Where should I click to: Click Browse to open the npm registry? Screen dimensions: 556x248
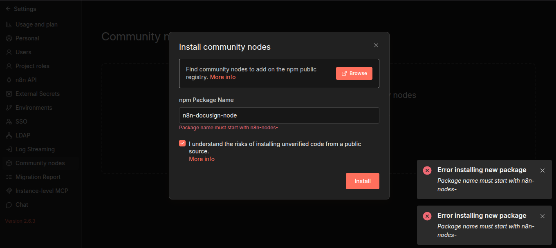pos(354,73)
